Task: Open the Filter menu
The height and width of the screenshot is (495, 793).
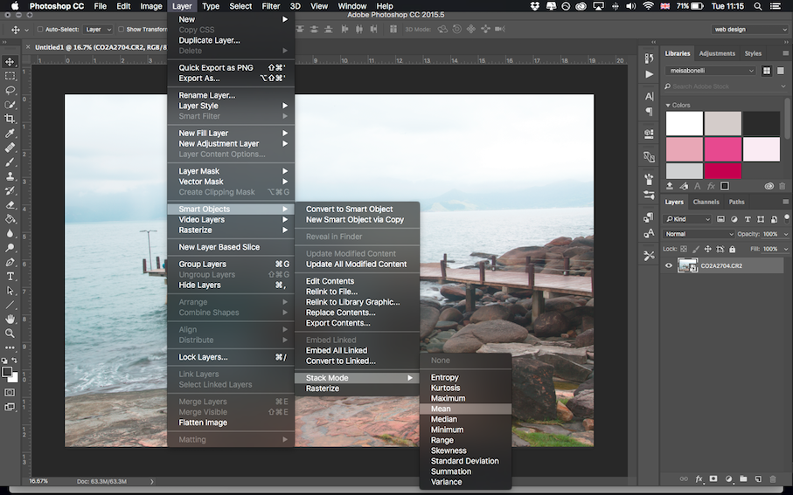Action: [270, 6]
